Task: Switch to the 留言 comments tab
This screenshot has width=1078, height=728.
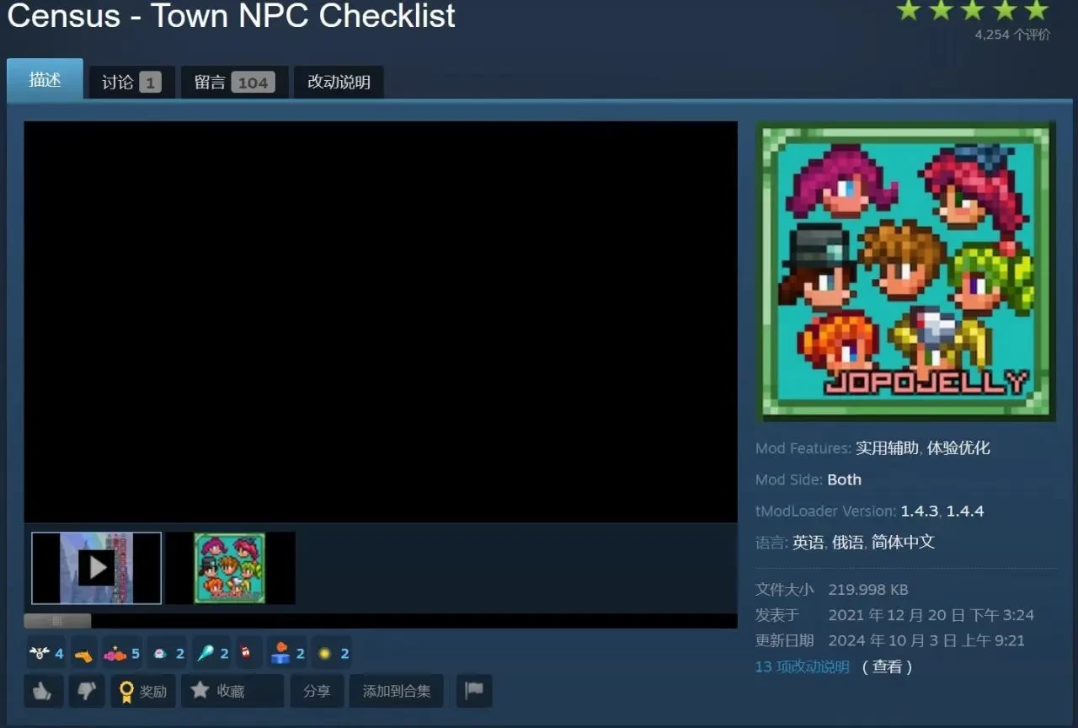Action: coord(233,82)
